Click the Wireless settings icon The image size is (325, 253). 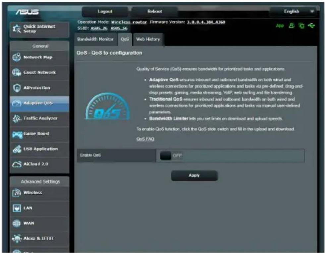[17, 193]
